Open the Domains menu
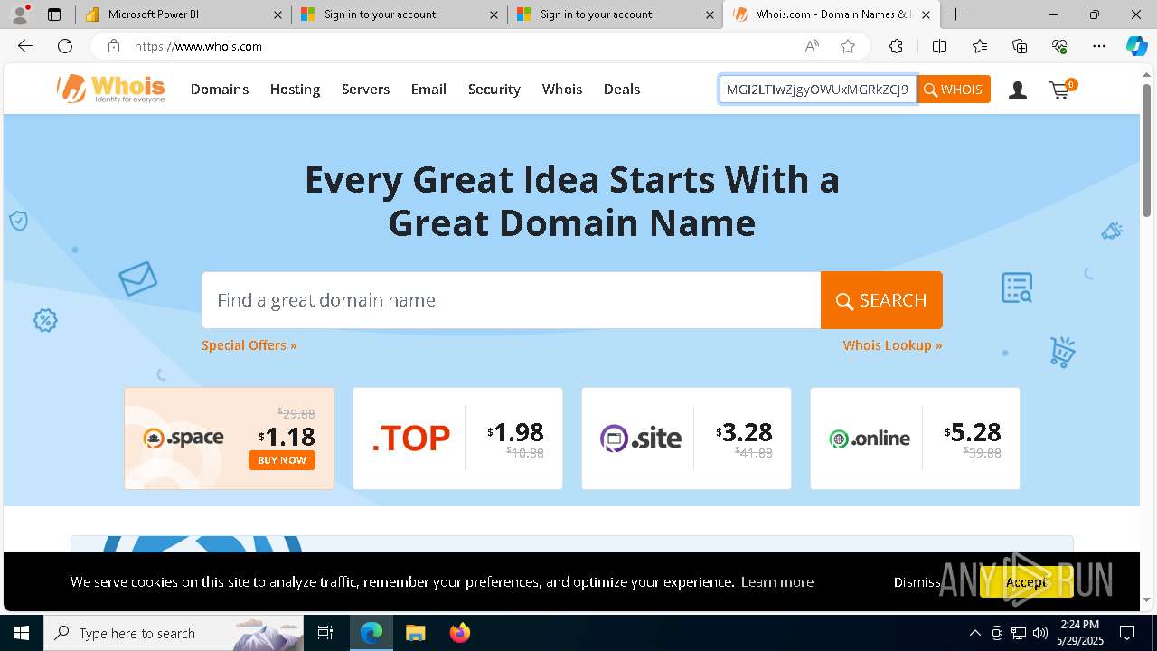This screenshot has width=1157, height=651. tap(220, 89)
